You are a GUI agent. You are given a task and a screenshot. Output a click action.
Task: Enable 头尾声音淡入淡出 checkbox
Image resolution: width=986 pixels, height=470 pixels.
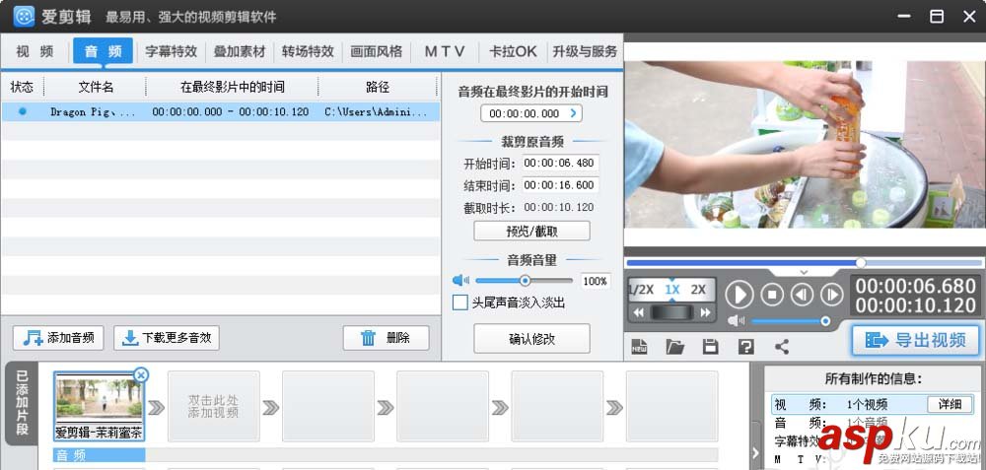point(460,302)
